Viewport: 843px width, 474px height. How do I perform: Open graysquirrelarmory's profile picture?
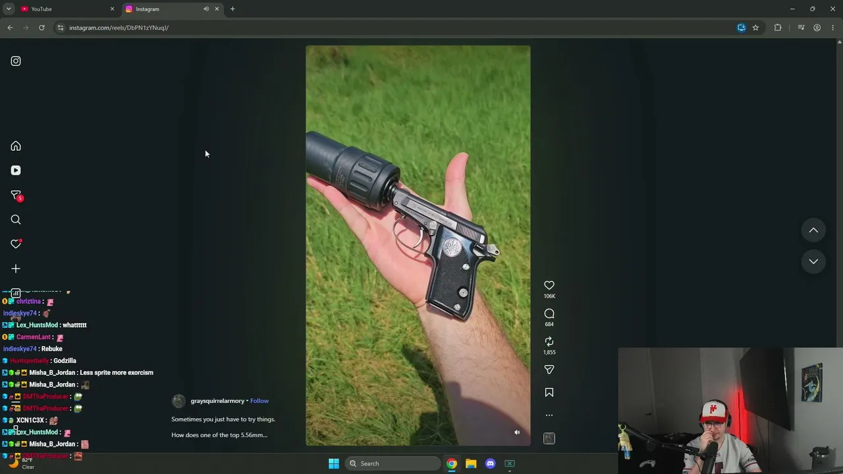[178, 402]
